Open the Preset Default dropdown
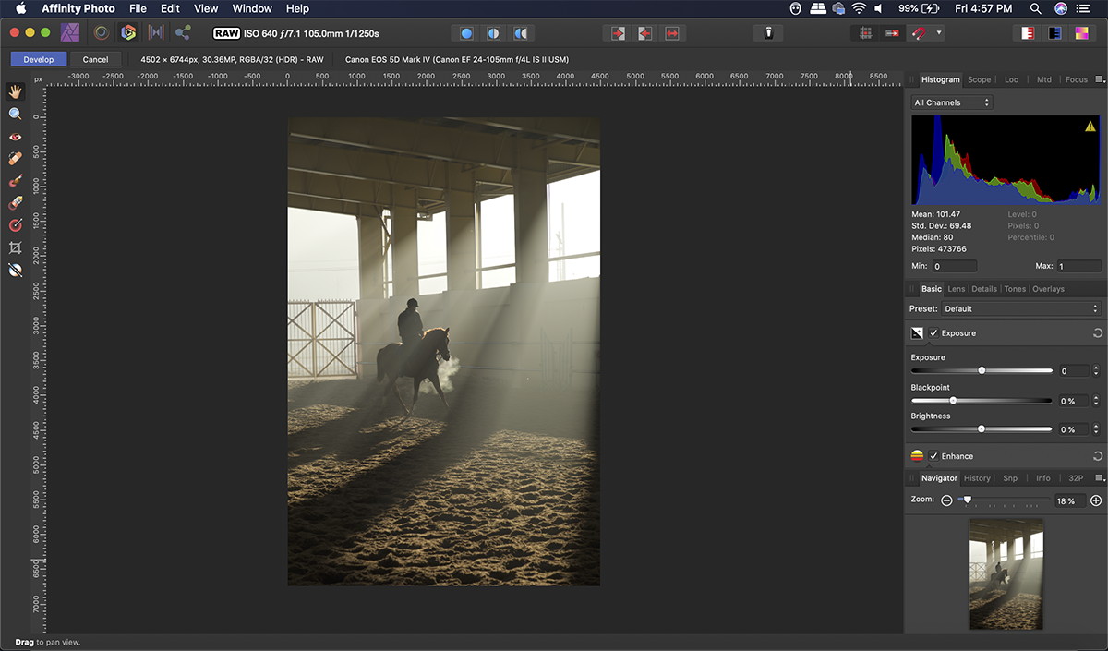This screenshot has width=1108, height=651. point(1020,308)
